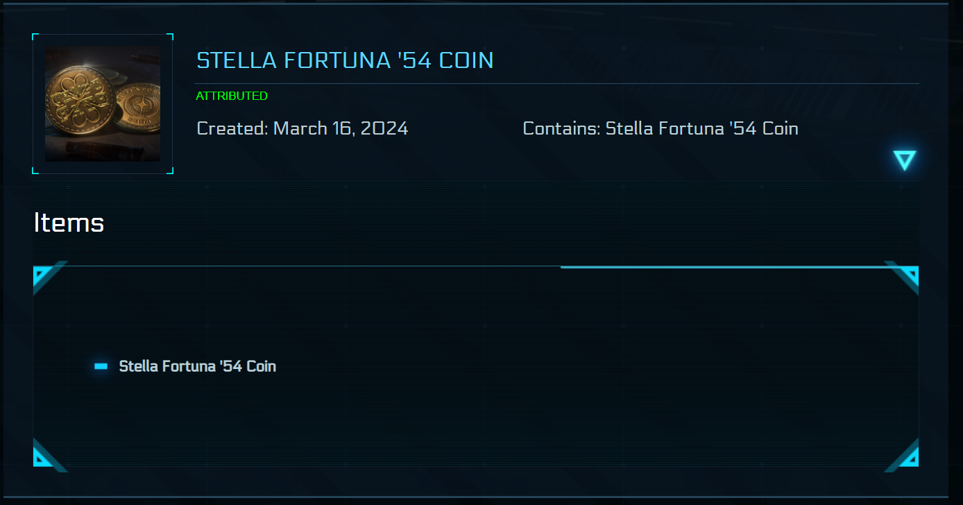
Task: Click the bottom-right corner triangle of Items panel
Action: [909, 456]
